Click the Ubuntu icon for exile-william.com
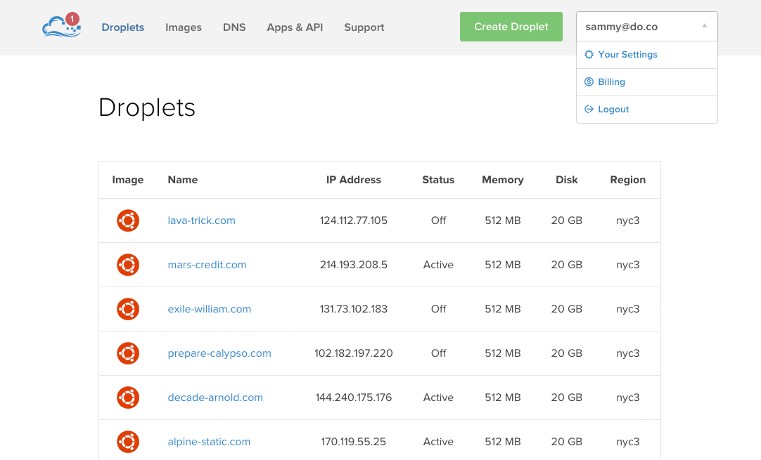This screenshot has width=761, height=460. [128, 309]
